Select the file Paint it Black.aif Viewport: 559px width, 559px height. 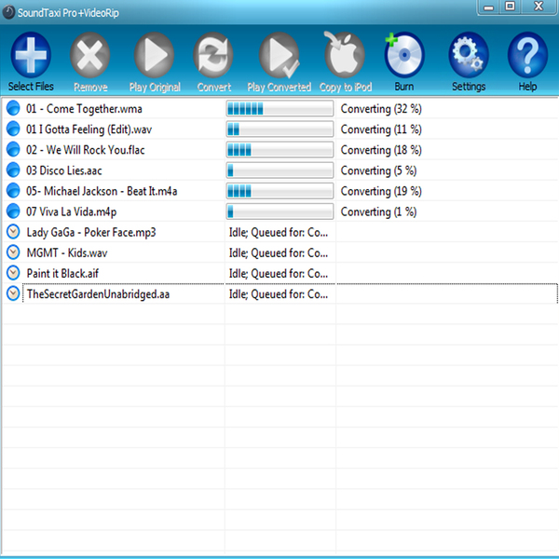pyautogui.click(x=62, y=274)
